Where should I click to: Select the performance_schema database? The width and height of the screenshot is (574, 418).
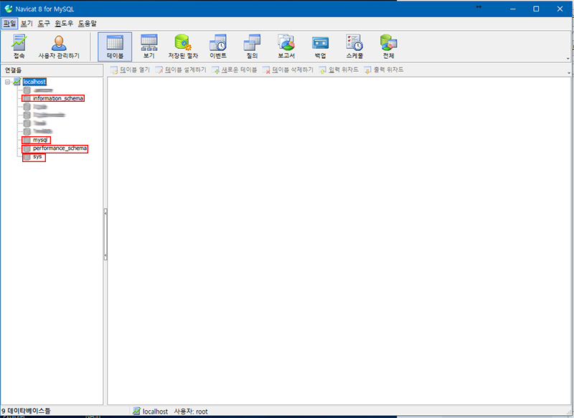tap(60, 148)
